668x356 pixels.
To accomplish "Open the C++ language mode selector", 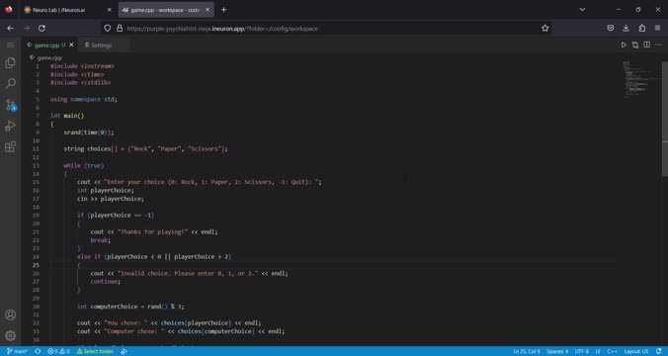I will point(612,351).
